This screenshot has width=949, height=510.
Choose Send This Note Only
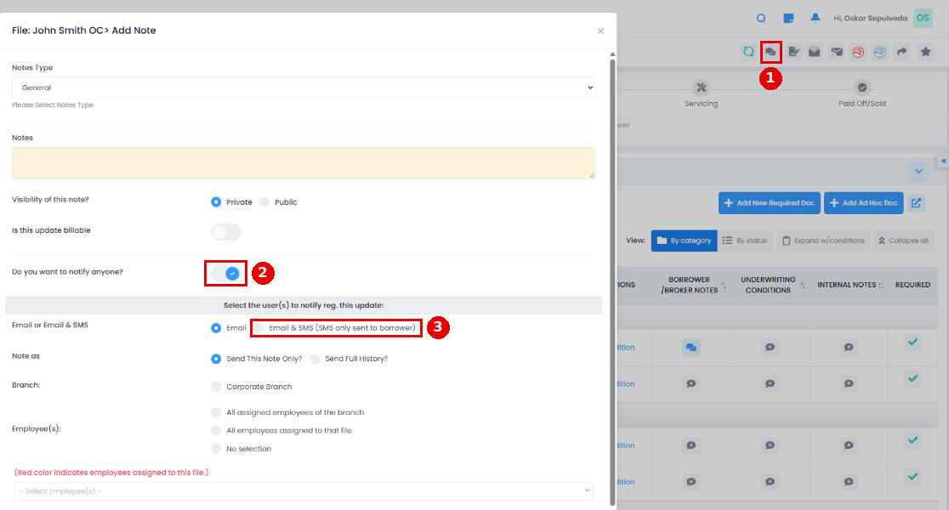tap(216, 359)
